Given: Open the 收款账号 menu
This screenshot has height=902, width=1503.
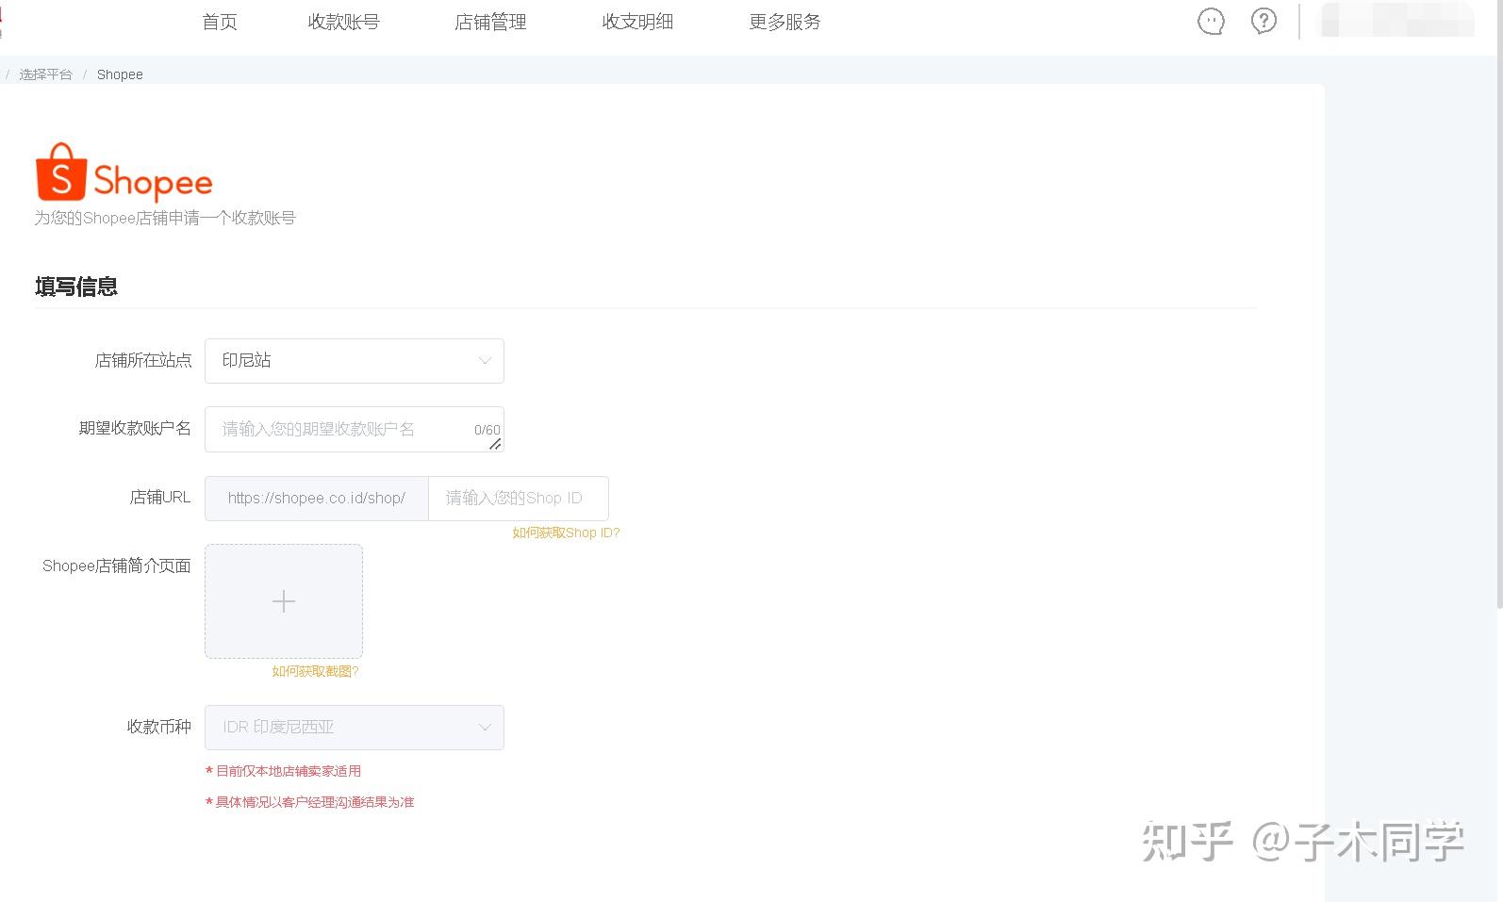Looking at the screenshot, I should [343, 22].
